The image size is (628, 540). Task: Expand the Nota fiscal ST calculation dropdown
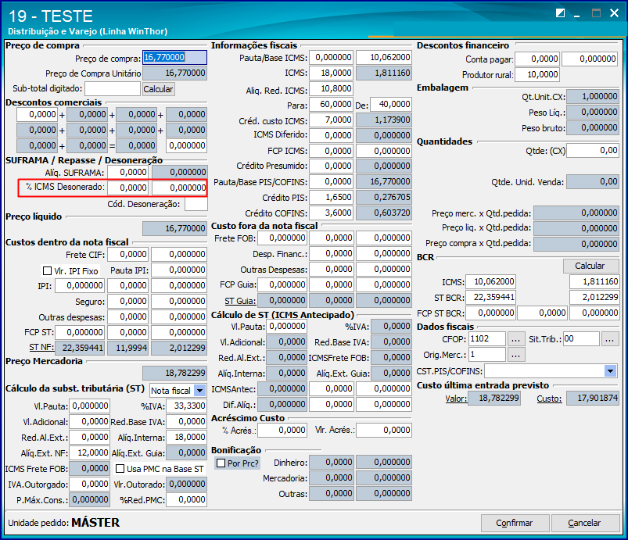pyautogui.click(x=199, y=390)
